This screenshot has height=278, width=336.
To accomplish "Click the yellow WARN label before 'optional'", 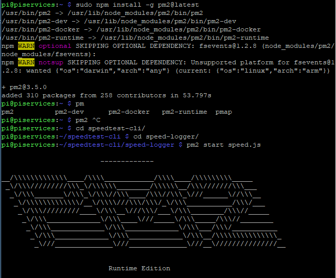I will (26, 46).
